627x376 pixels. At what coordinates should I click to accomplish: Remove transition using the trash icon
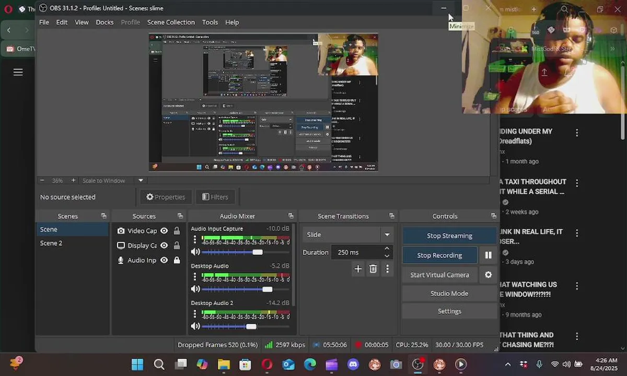pos(373,269)
